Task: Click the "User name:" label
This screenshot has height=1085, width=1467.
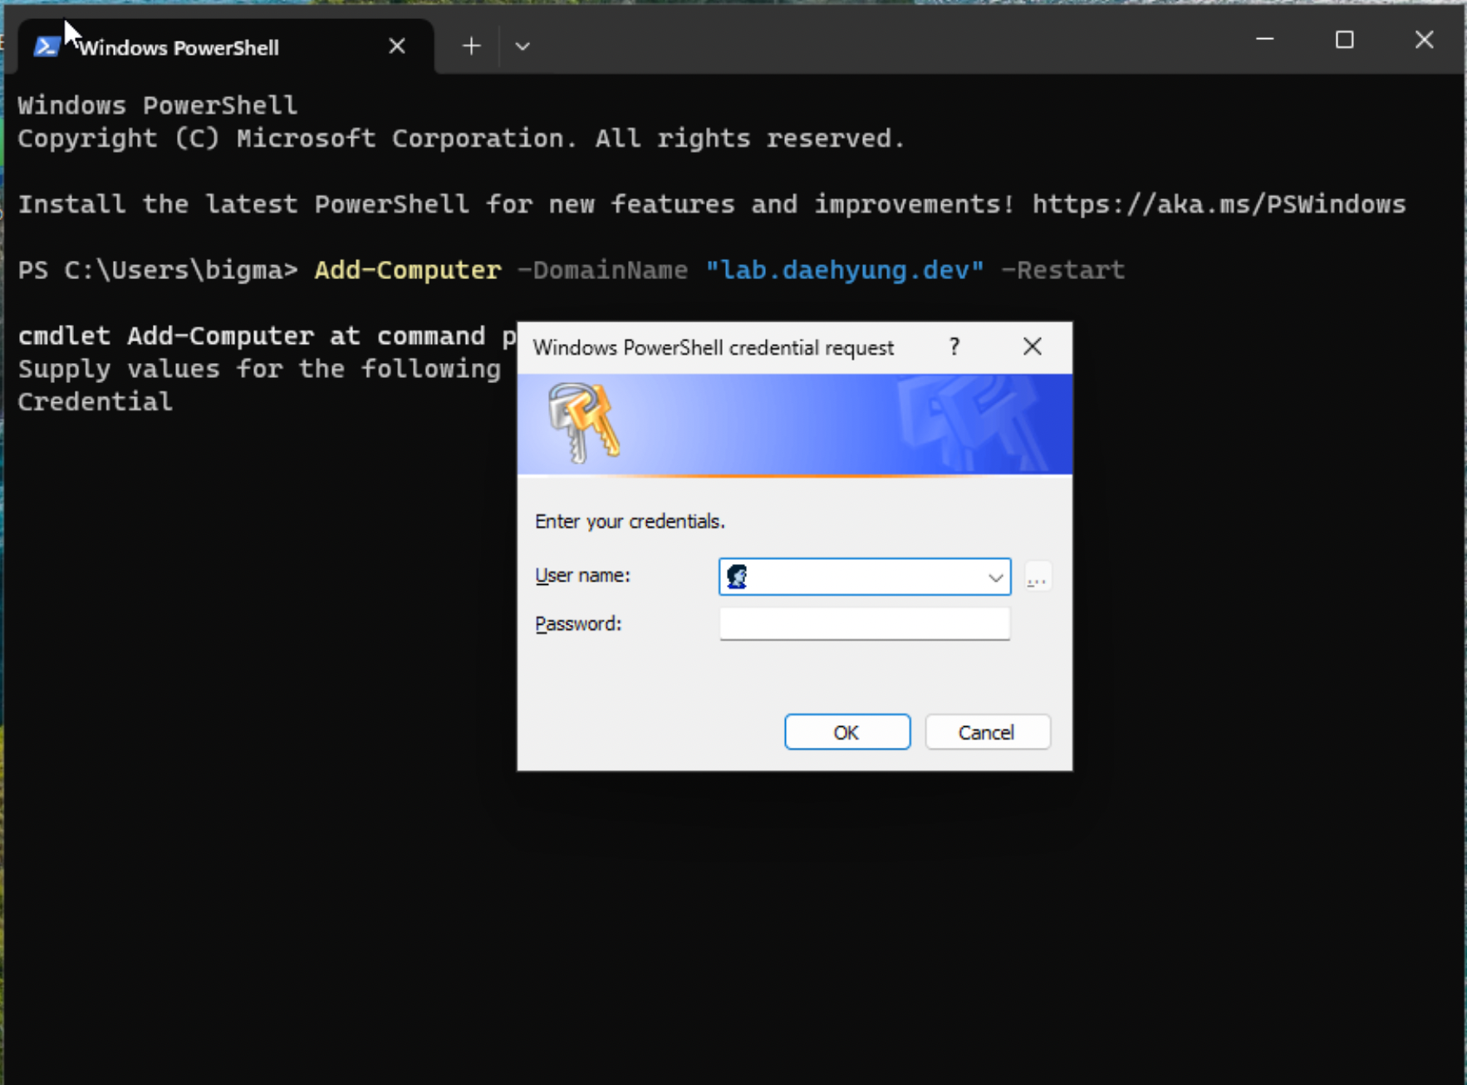Action: pyautogui.click(x=582, y=575)
